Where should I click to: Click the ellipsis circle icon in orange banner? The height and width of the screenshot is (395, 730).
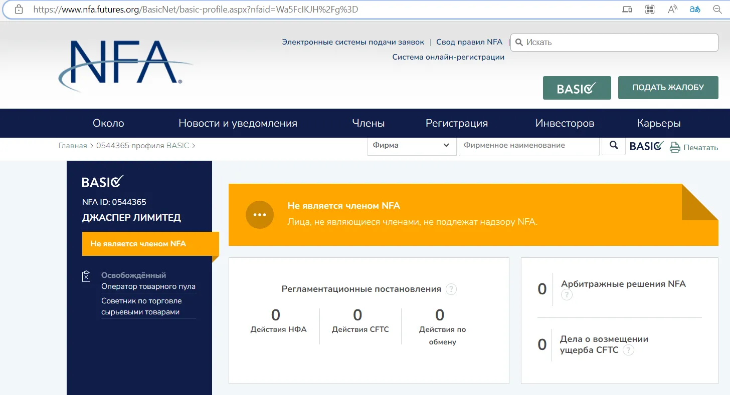click(260, 215)
